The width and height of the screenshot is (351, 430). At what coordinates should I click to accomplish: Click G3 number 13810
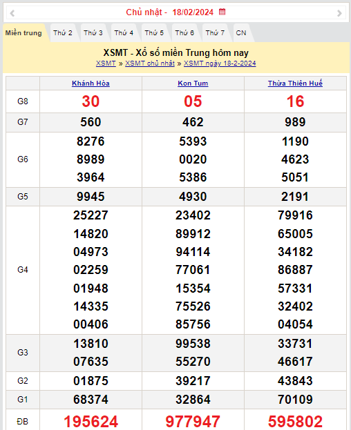(x=91, y=344)
